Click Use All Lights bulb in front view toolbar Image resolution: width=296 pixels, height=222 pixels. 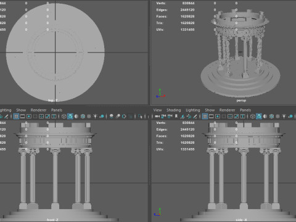pyautogui.click(x=95, y=116)
